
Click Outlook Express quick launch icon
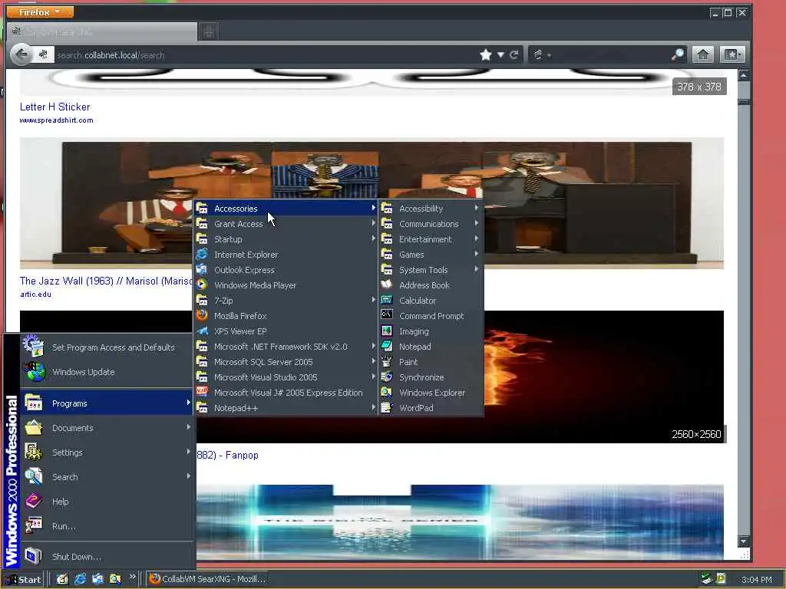click(97, 579)
